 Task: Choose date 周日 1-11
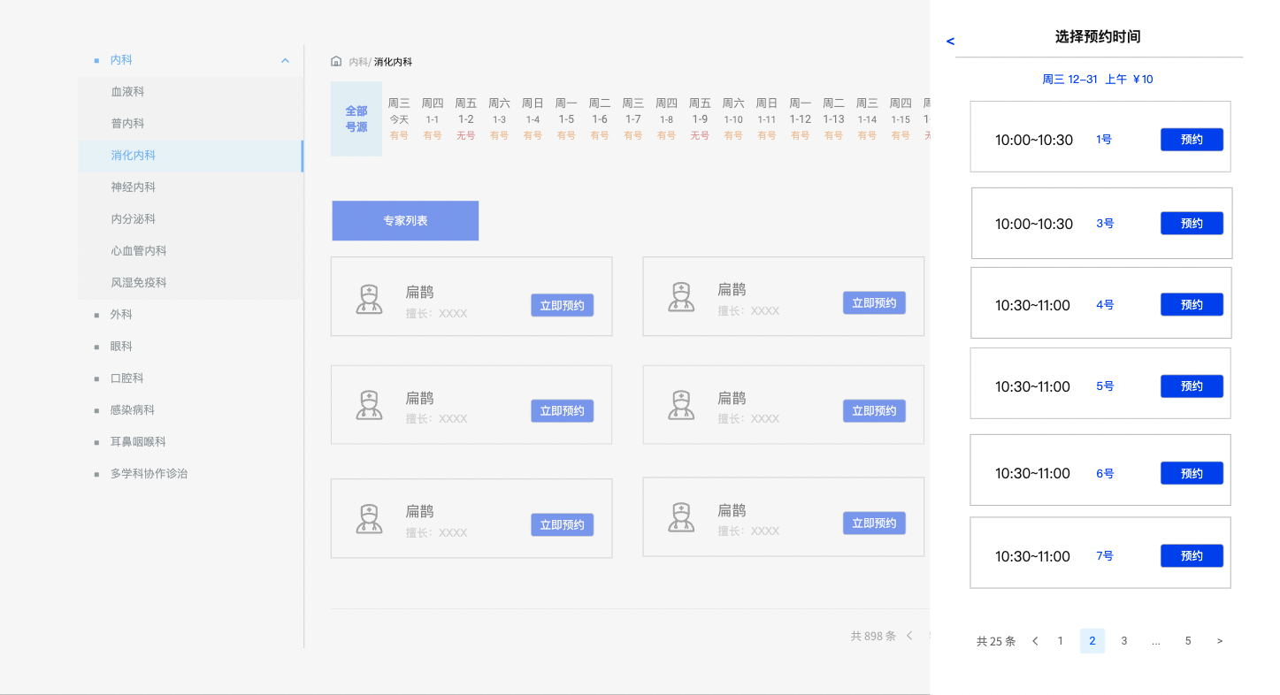pyautogui.click(x=767, y=119)
